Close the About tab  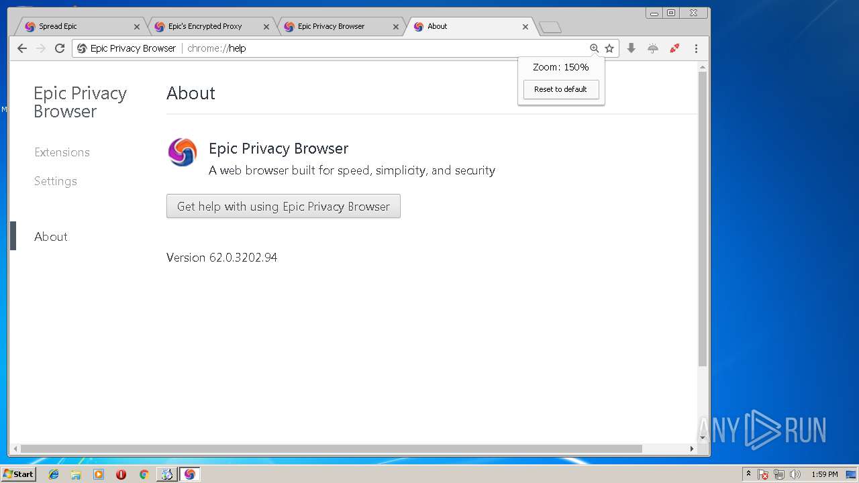click(525, 27)
